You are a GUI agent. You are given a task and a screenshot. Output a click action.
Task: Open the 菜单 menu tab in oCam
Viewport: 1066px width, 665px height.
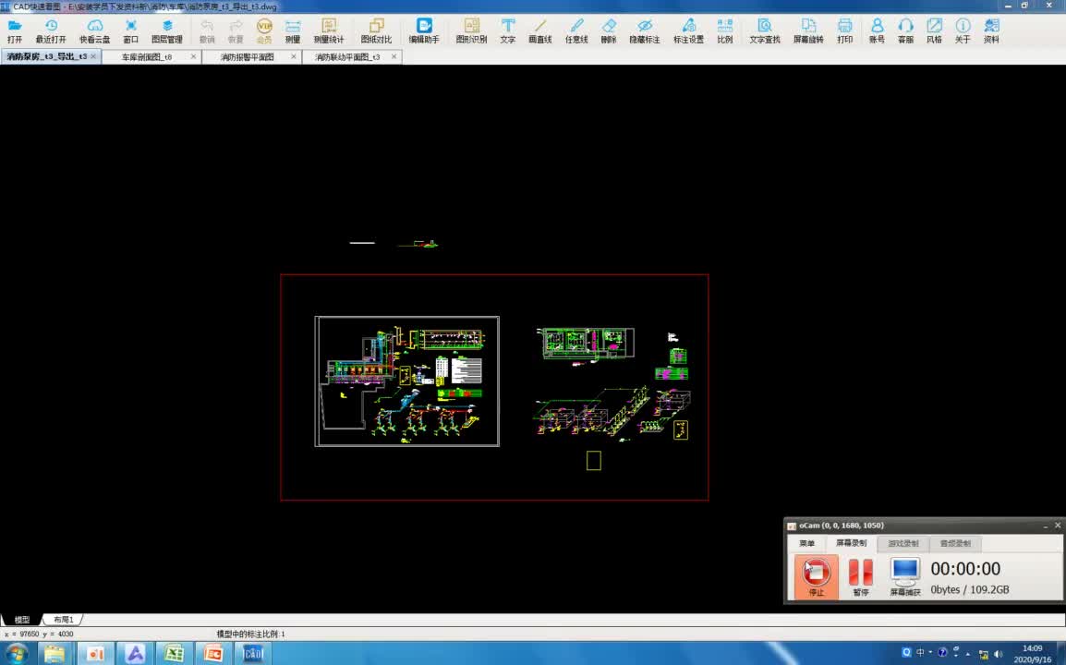807,543
